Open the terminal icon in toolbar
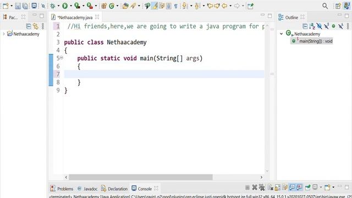 coord(34,5)
